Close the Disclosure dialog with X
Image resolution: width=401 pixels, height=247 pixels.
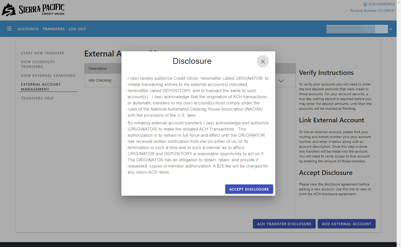[x=263, y=62]
